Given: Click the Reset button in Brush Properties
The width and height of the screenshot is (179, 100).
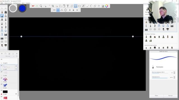Looking at the screenshot, I should (156, 96).
